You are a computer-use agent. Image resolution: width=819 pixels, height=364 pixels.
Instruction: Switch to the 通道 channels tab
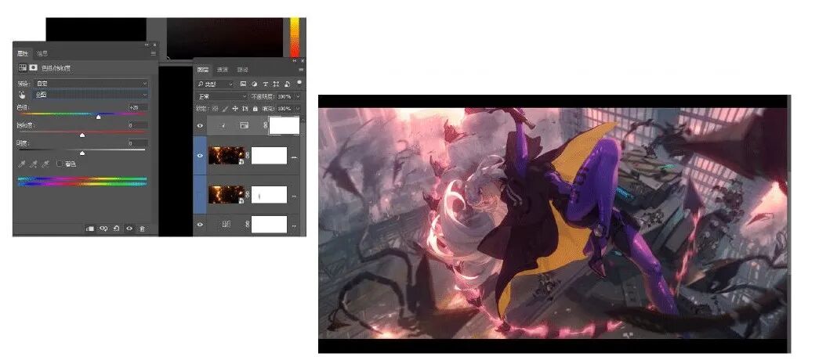[223, 70]
